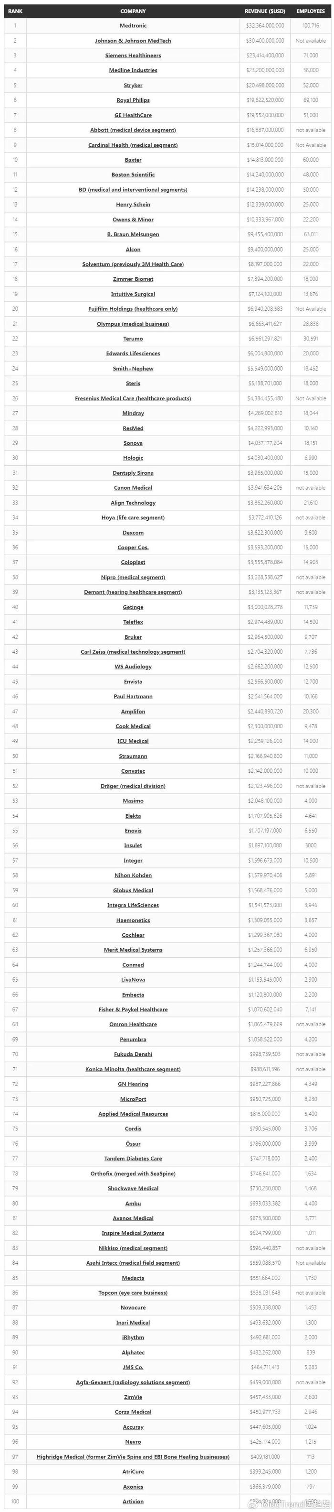Open the Dentsply Sirona link

[x=133, y=473]
